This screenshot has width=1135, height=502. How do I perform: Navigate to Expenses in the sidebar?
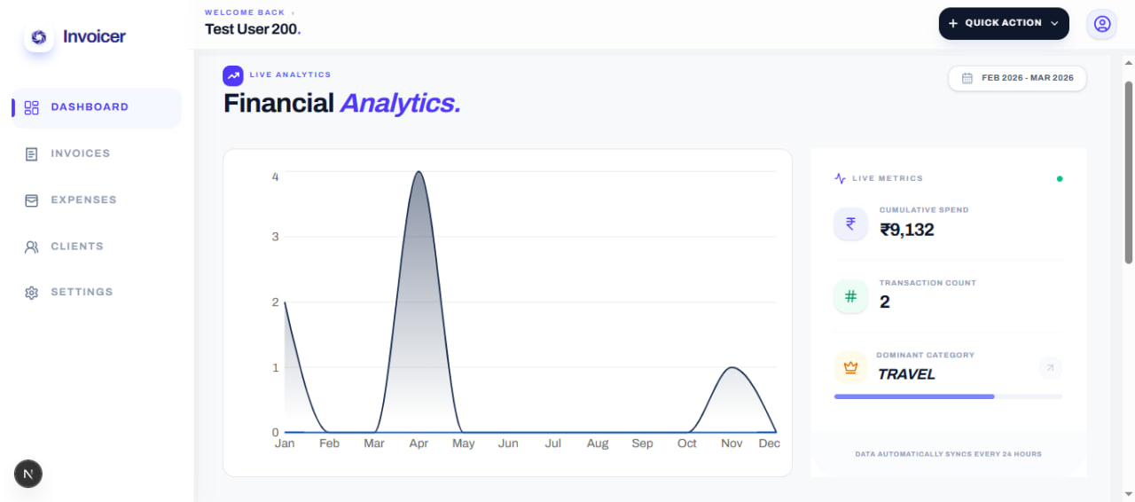(x=82, y=200)
